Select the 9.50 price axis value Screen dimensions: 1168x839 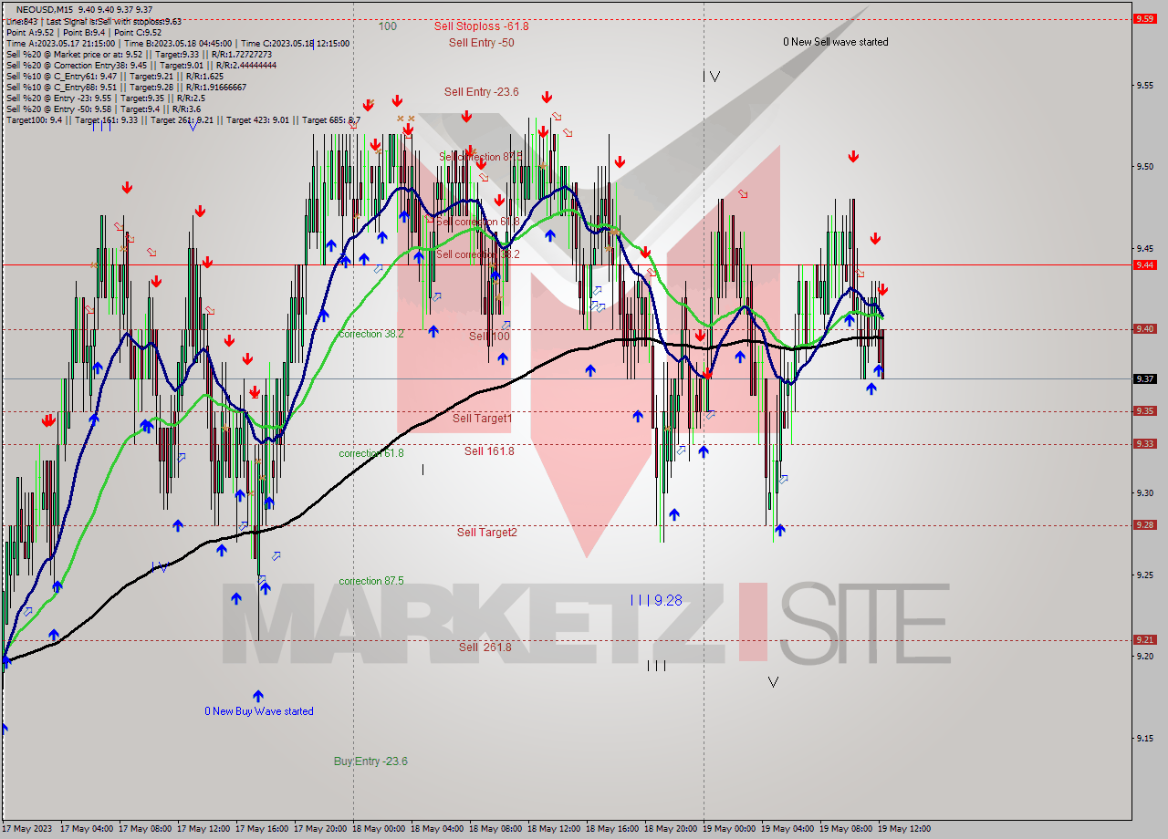(x=1145, y=167)
